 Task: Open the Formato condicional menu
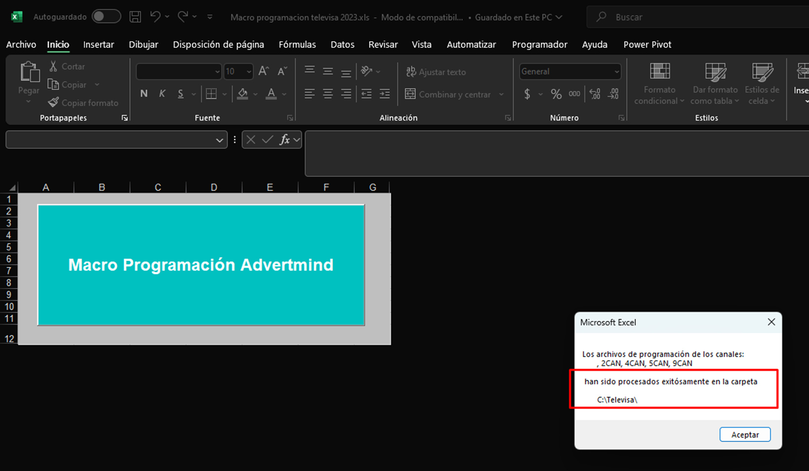659,84
